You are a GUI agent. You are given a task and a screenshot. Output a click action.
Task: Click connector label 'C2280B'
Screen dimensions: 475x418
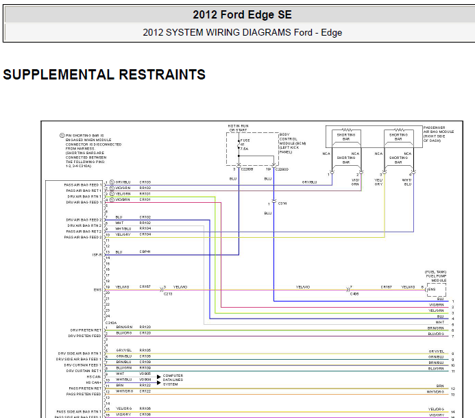[x=247, y=169]
